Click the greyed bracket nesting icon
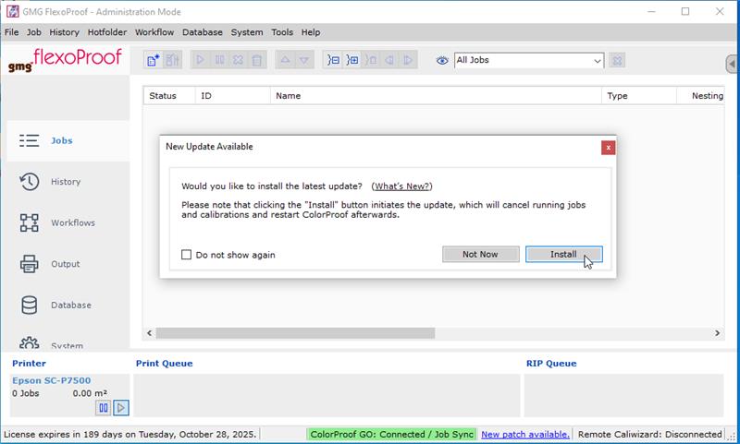 pyautogui.click(x=371, y=60)
